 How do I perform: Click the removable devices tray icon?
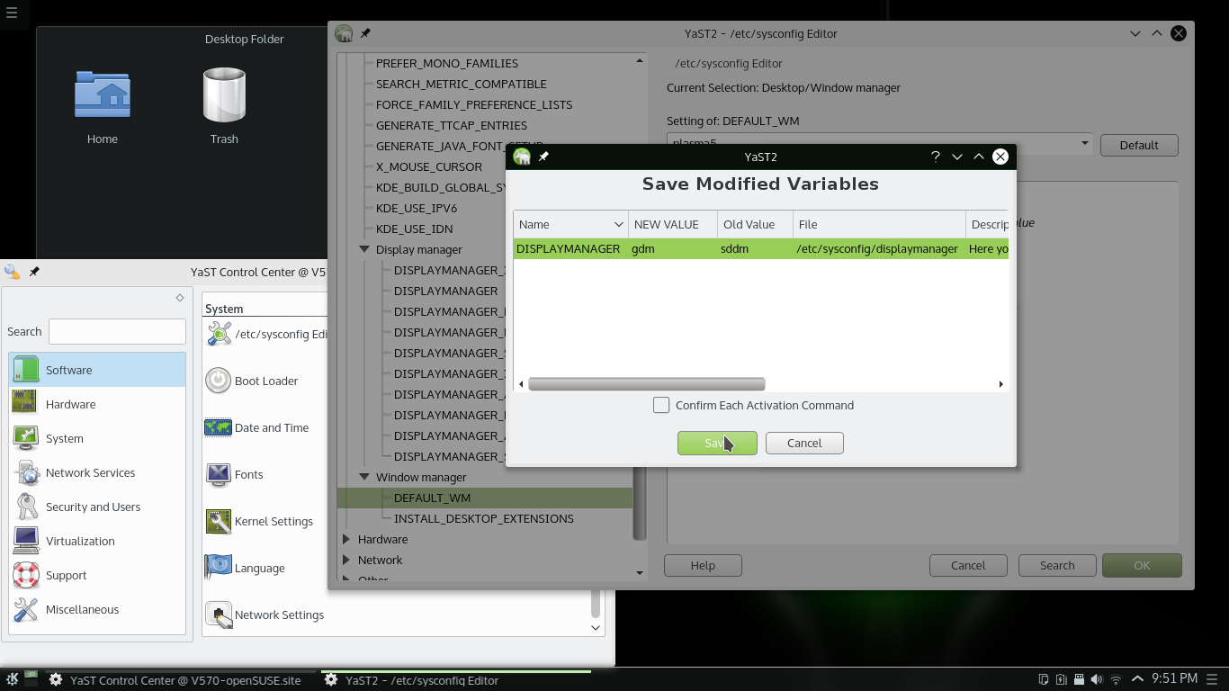click(x=1080, y=679)
